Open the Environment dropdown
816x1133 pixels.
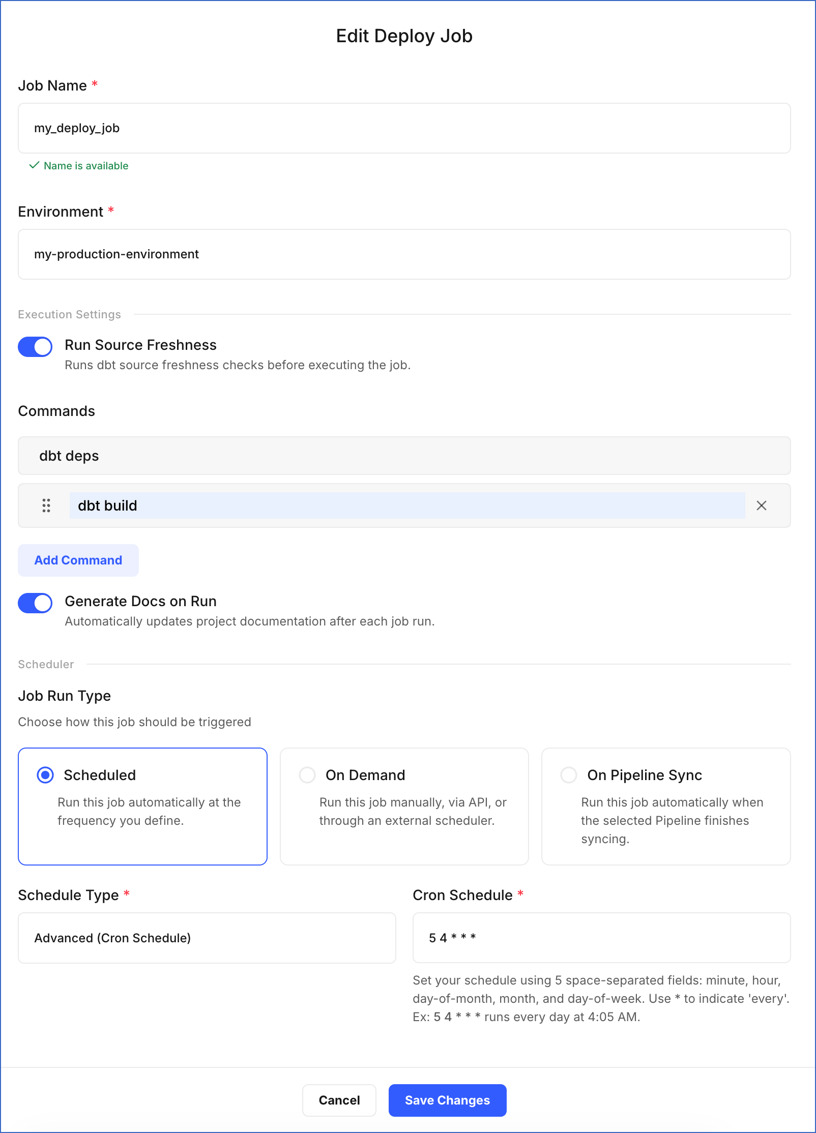tap(404, 254)
